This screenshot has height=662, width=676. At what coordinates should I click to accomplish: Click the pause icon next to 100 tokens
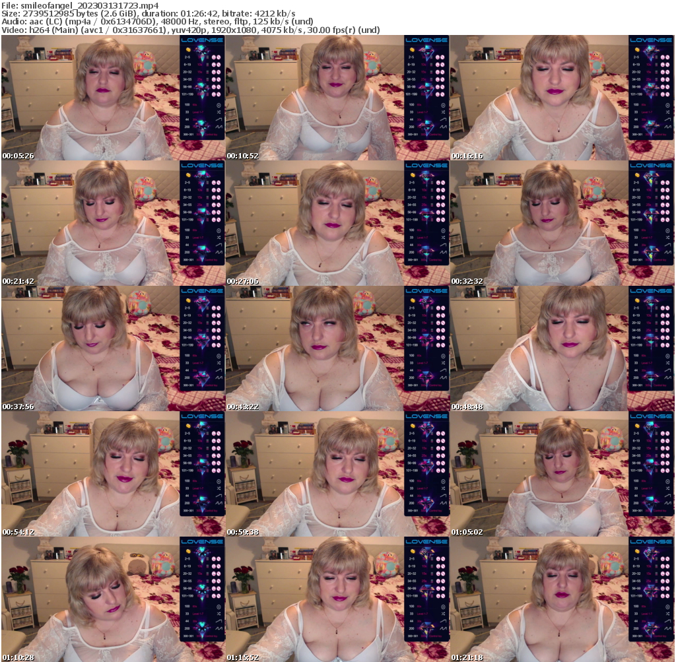219,104
